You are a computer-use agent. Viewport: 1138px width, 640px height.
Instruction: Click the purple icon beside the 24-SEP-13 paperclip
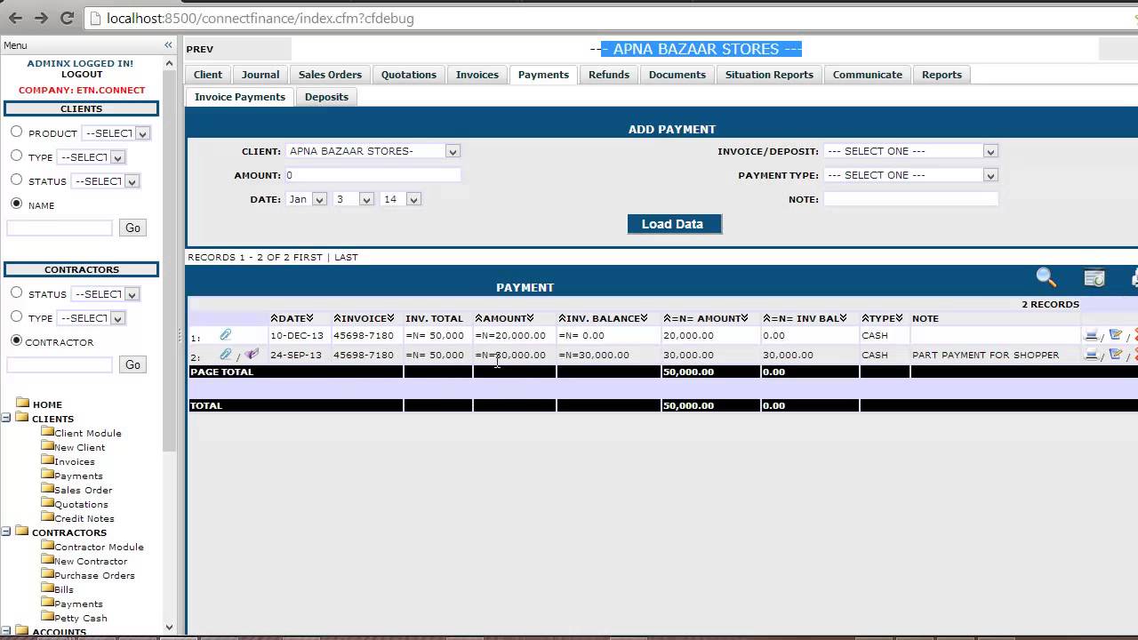[252, 354]
